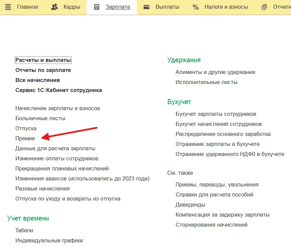The height and width of the screenshot is (247, 291).
Task: Click the calculator icon for Зарплата
Action: click(97, 7)
